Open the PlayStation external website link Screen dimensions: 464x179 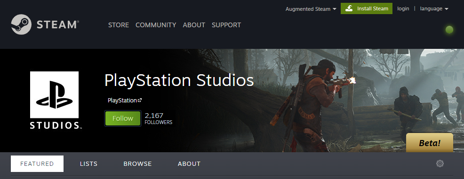(x=125, y=101)
